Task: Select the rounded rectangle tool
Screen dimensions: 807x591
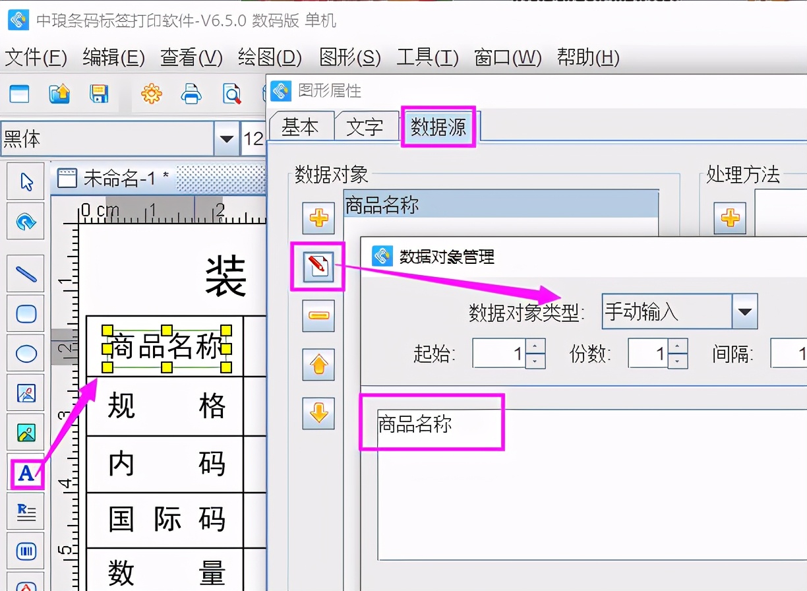Action: click(x=26, y=314)
